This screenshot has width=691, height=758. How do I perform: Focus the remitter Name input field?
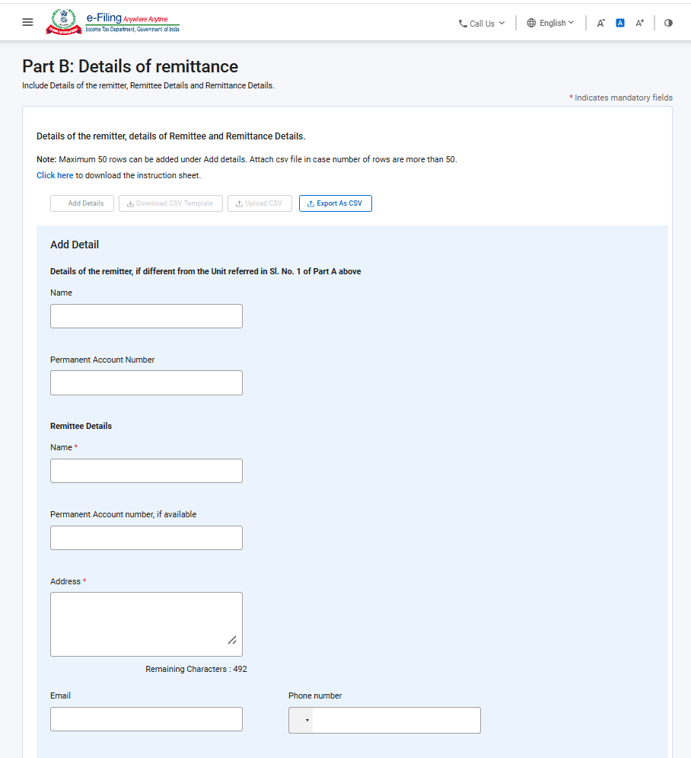(x=146, y=316)
